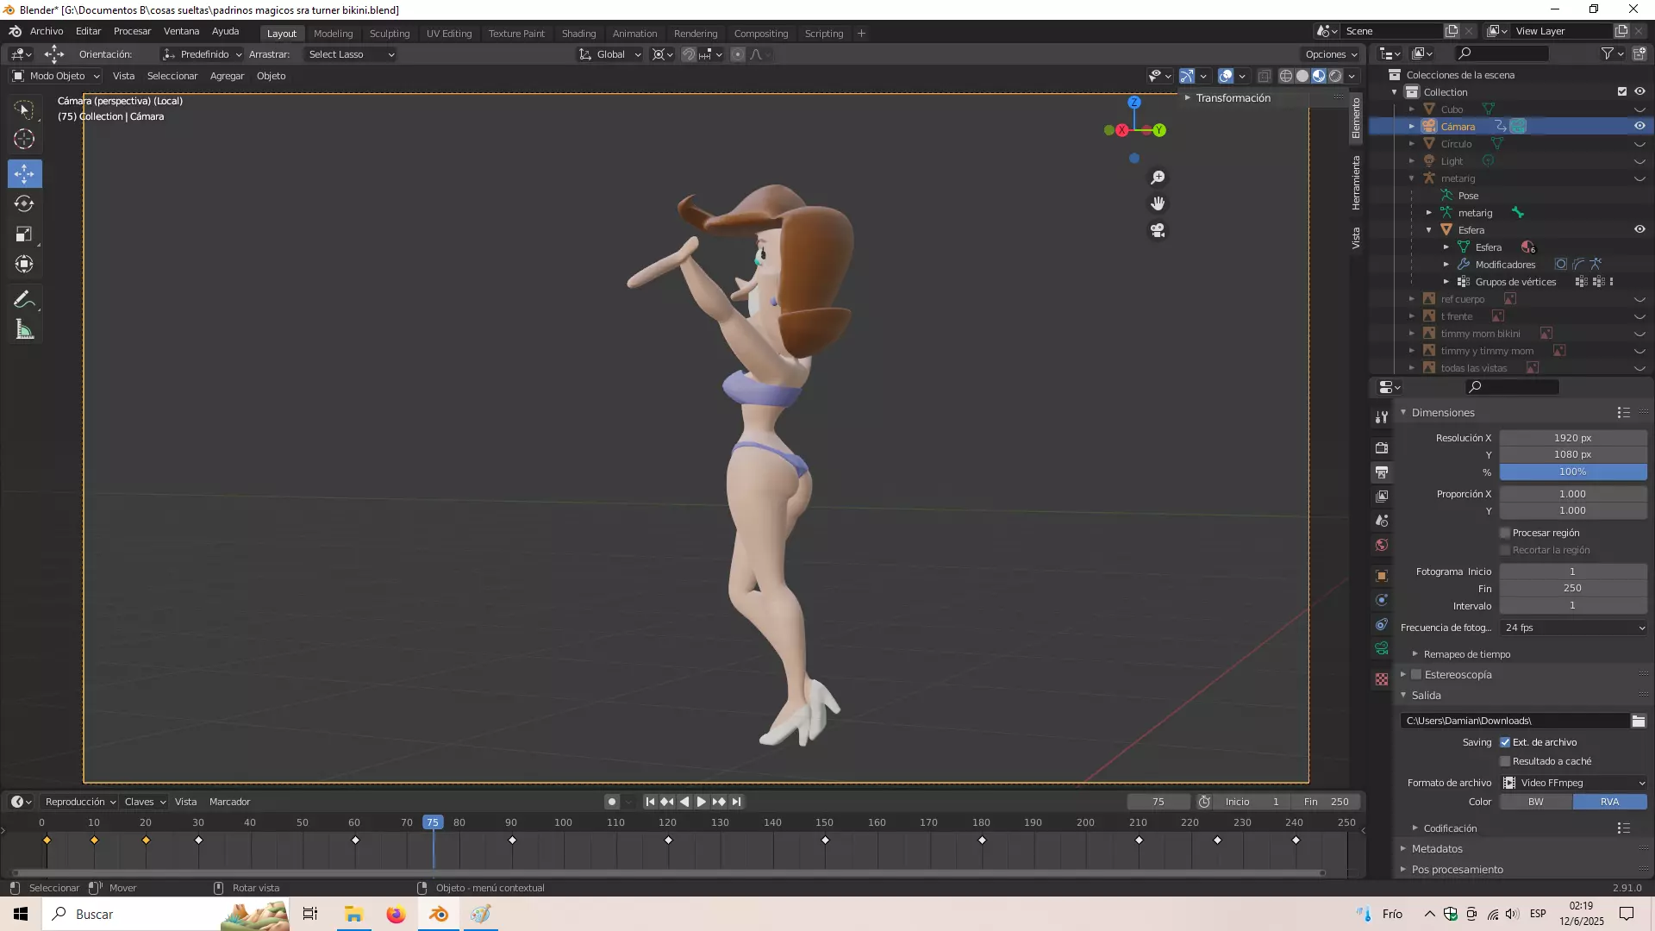
Task: Hide Cámara object with eye icon
Action: tap(1639, 126)
